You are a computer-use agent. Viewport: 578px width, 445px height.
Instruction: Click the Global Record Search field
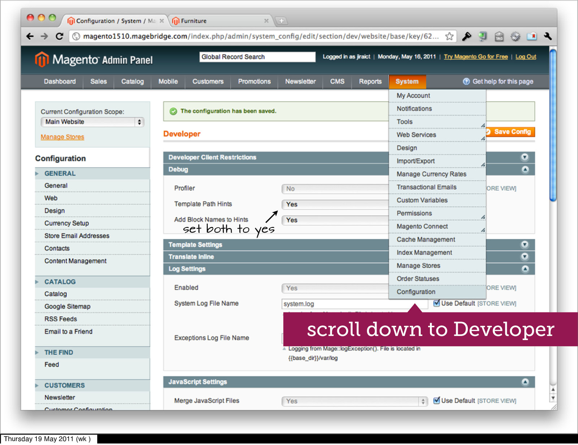coord(258,57)
